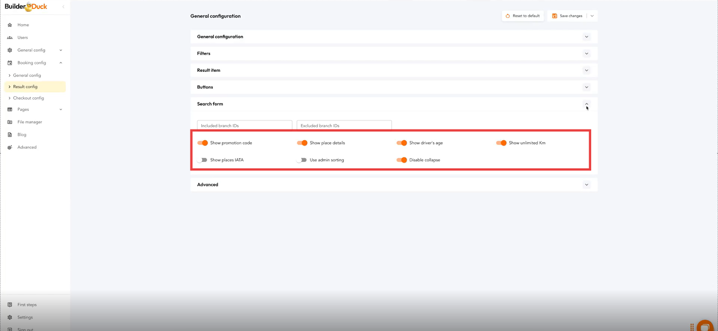718x331 pixels.
Task: Expand the Result item section
Action: click(x=586, y=70)
